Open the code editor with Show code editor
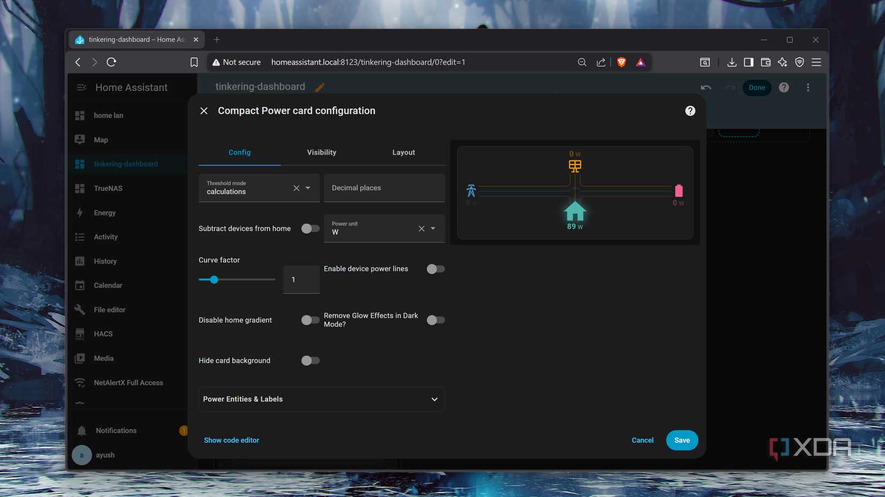885x497 pixels. [231, 440]
